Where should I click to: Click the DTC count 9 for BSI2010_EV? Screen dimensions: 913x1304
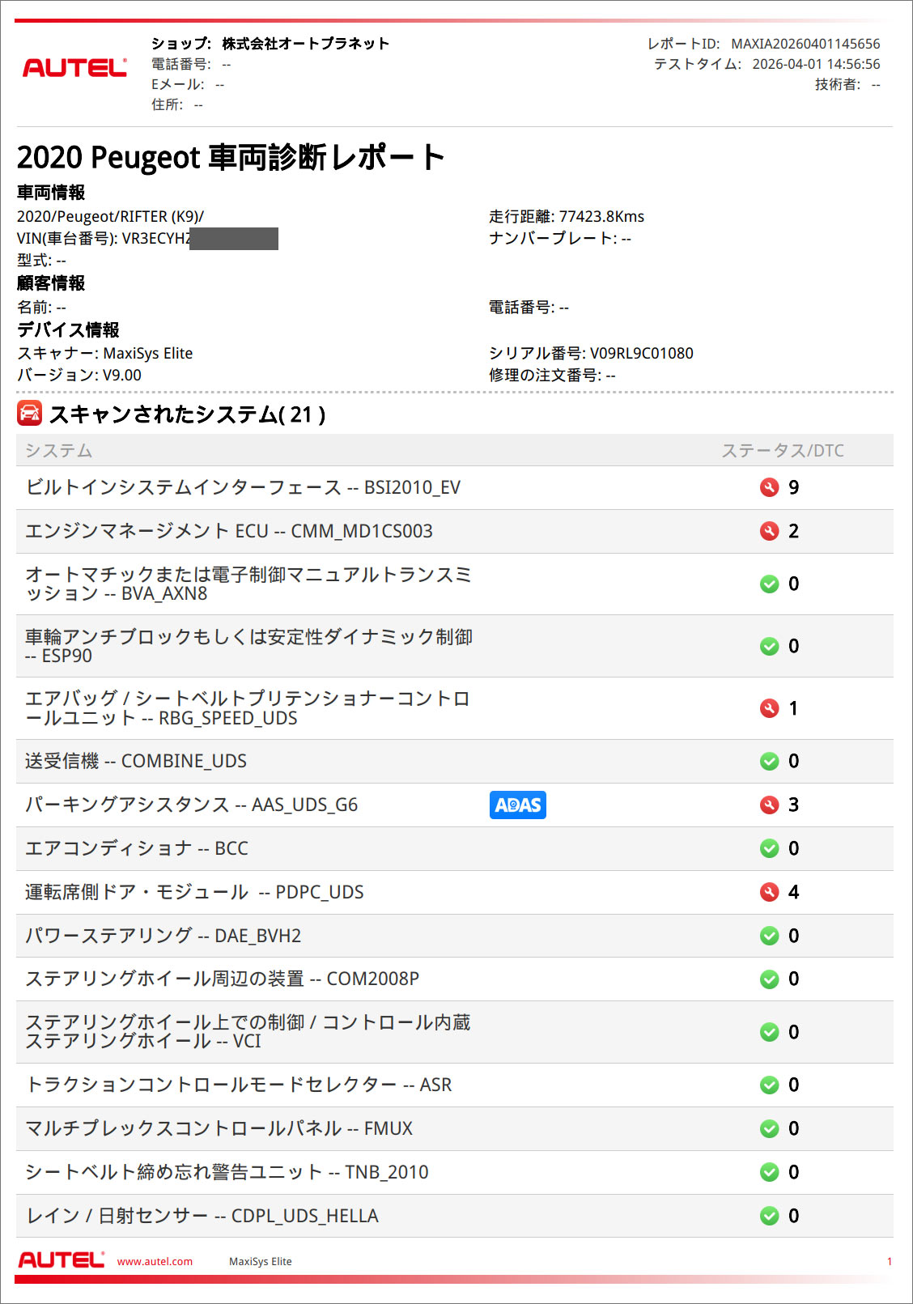(794, 487)
